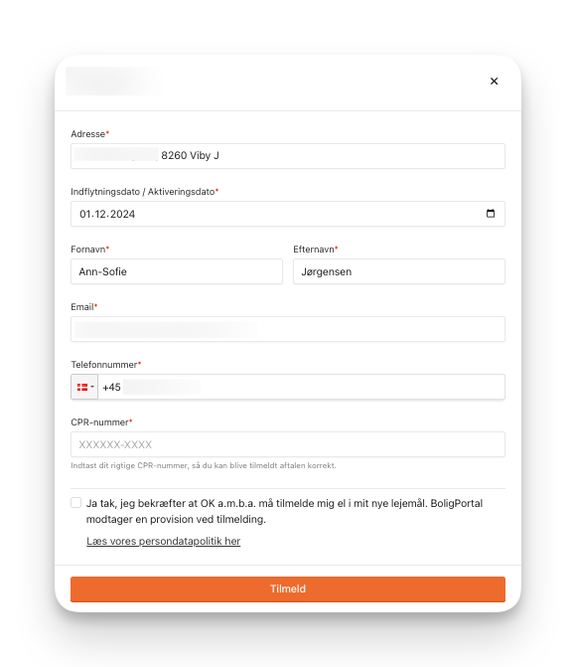Select the day segment '01' of the date
This screenshot has height=667, width=576.
[85, 214]
